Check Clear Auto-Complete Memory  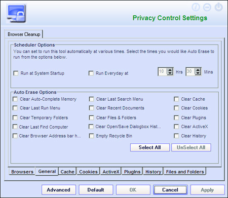[15, 99]
